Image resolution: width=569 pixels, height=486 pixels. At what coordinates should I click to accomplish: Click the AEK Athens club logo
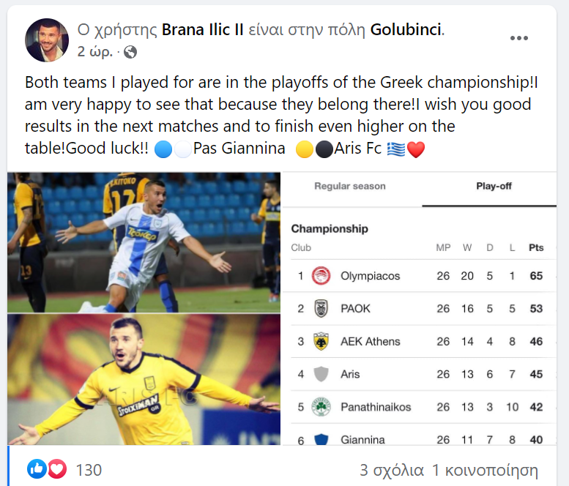321,341
